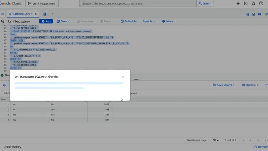Click the Download button
This screenshot has width=268, height=151.
coord(85,21)
